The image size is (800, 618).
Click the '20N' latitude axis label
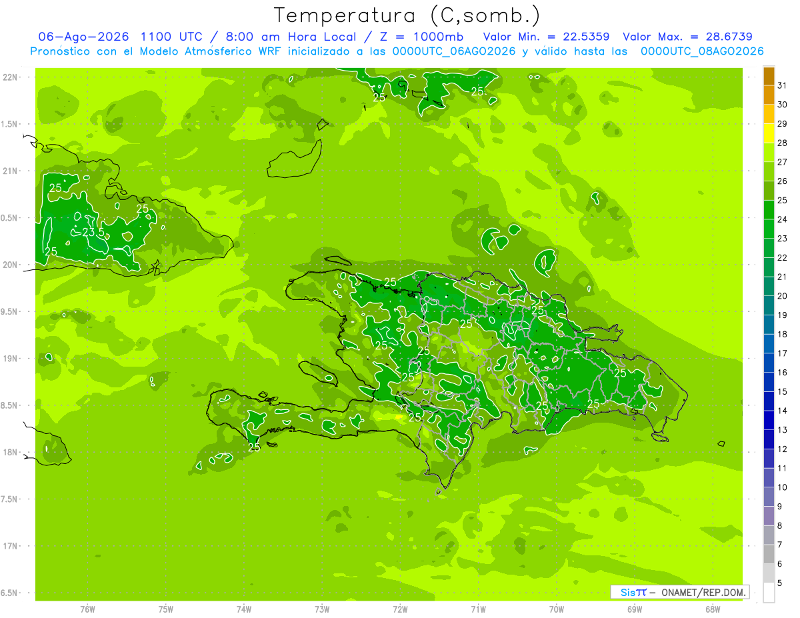tap(11, 265)
